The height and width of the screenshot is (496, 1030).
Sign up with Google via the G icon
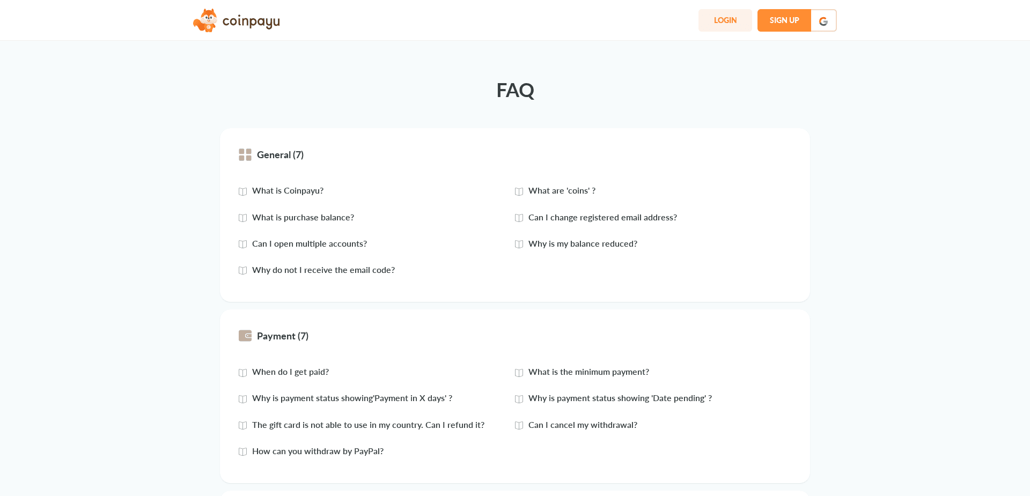click(823, 20)
